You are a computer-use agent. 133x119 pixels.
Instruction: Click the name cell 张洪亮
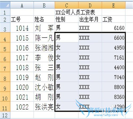click(x=44, y=106)
